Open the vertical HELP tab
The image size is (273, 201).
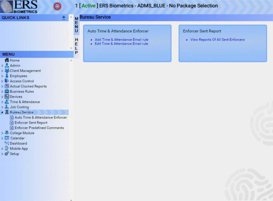pos(76,46)
